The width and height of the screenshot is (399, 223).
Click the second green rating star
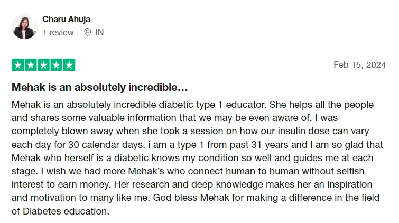pos(31,65)
